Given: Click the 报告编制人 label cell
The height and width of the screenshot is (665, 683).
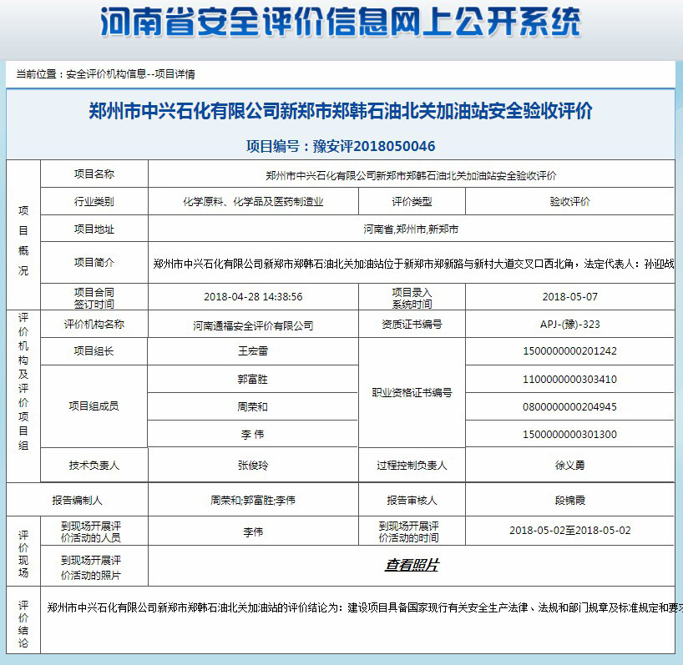Looking at the screenshot, I should (77, 500).
